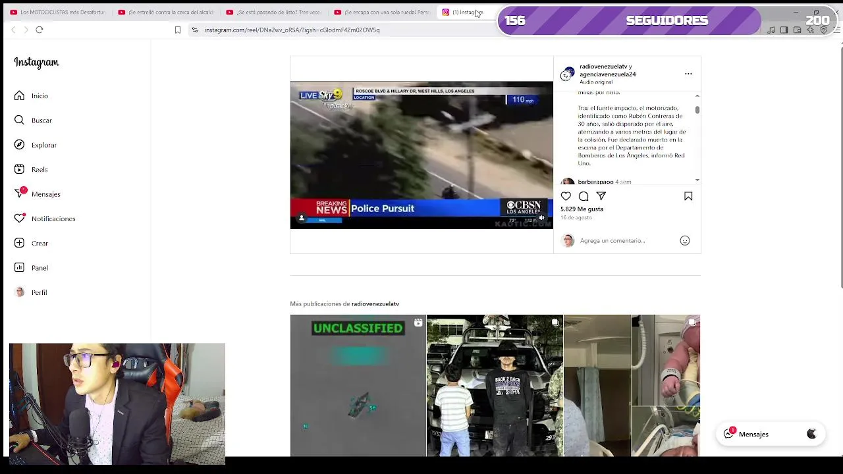Click the browser bookmark page icon
This screenshot has width=843, height=474.
[178, 30]
